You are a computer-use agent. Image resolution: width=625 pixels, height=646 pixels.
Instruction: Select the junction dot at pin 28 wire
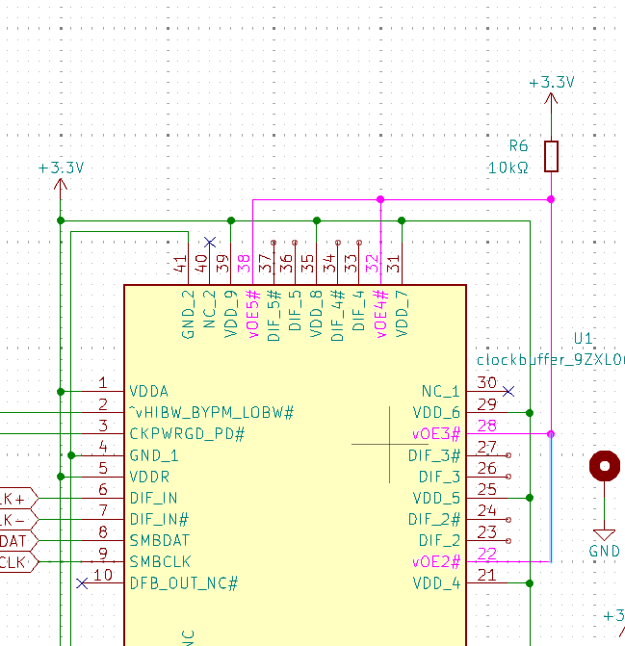(551, 434)
